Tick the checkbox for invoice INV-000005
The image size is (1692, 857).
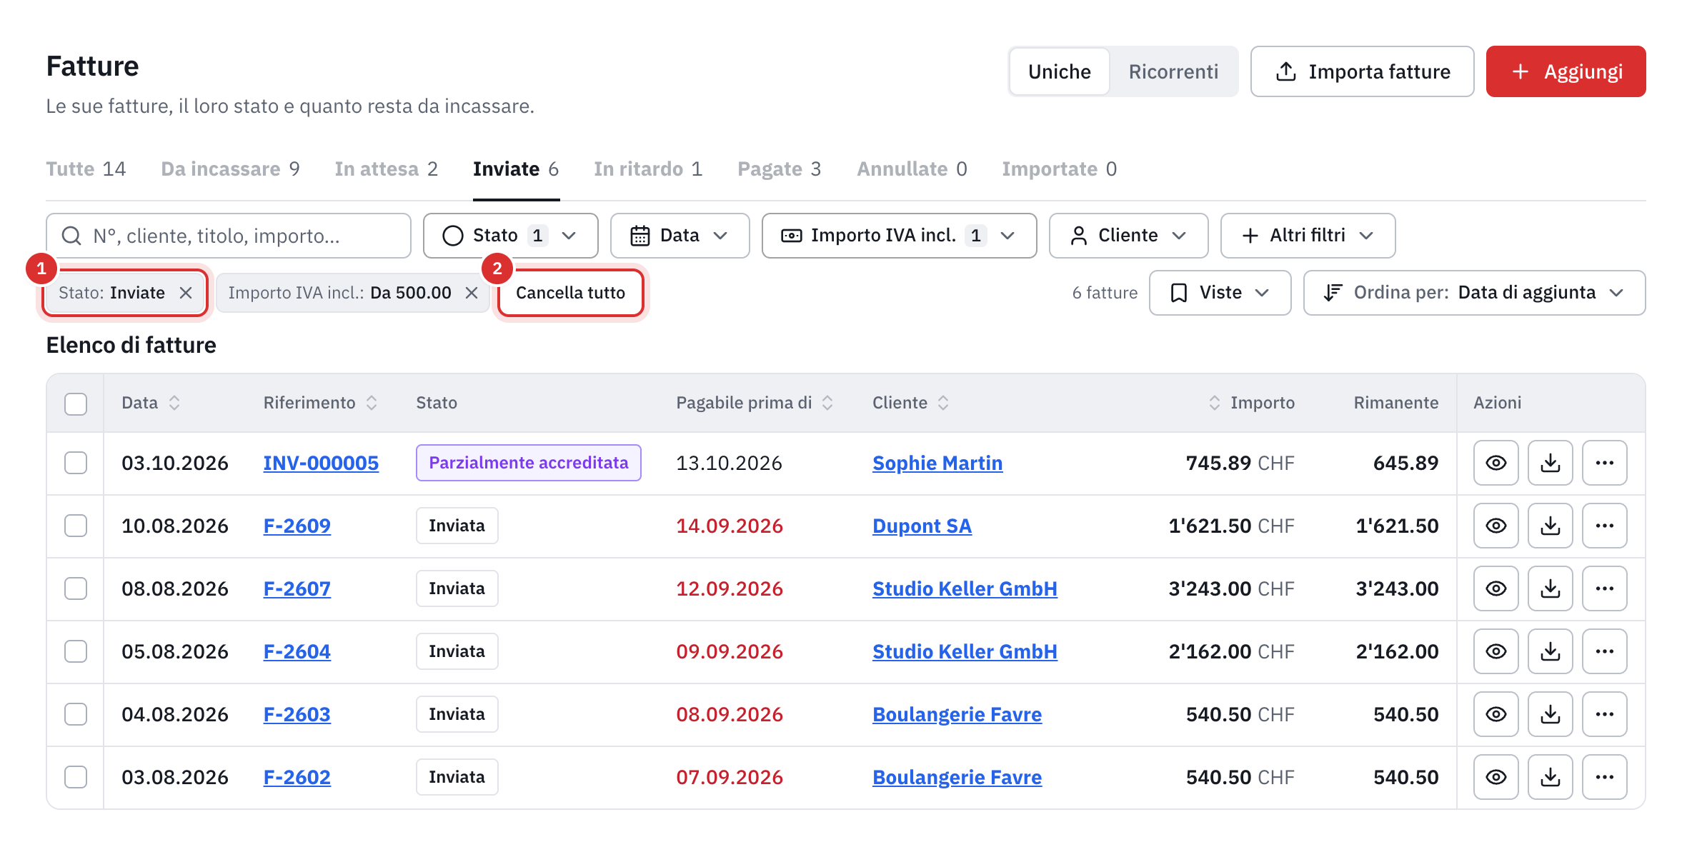[76, 463]
